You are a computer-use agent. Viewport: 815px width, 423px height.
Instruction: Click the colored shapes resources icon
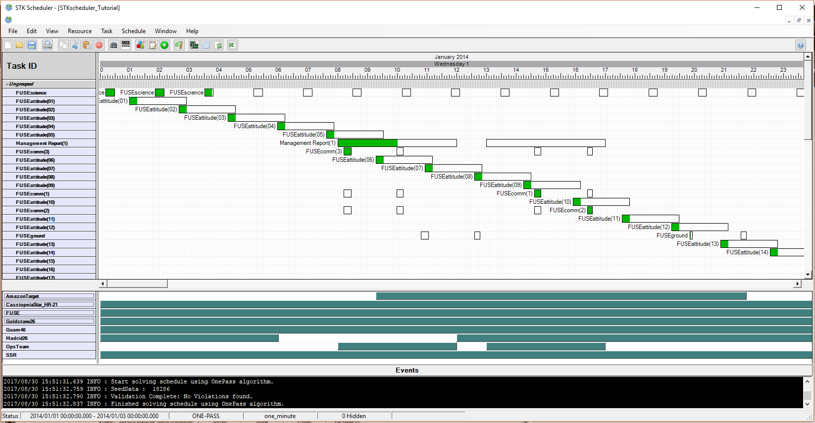(141, 45)
